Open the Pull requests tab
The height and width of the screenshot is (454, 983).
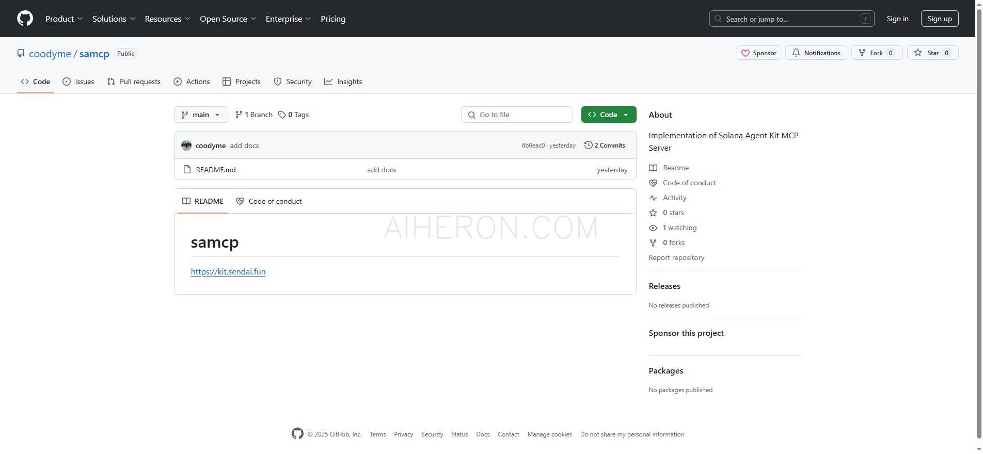click(134, 82)
